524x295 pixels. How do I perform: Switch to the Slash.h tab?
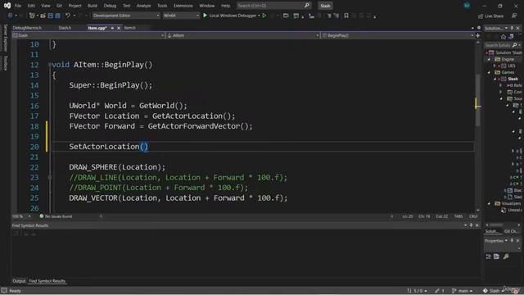tap(65, 28)
